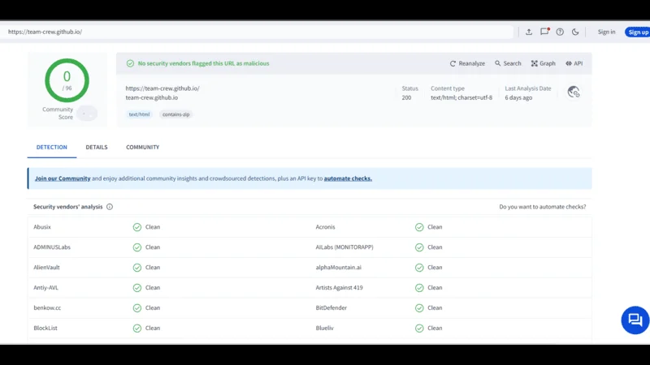Click the automate checks link
The width and height of the screenshot is (650, 365).
coord(348,178)
